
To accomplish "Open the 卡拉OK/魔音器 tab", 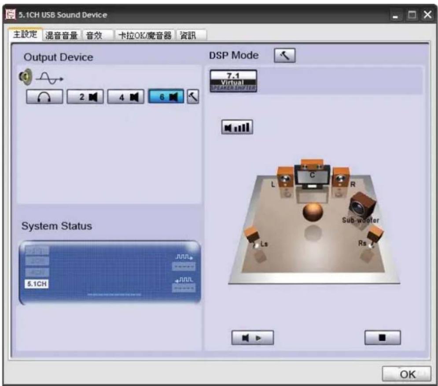I will coord(145,36).
